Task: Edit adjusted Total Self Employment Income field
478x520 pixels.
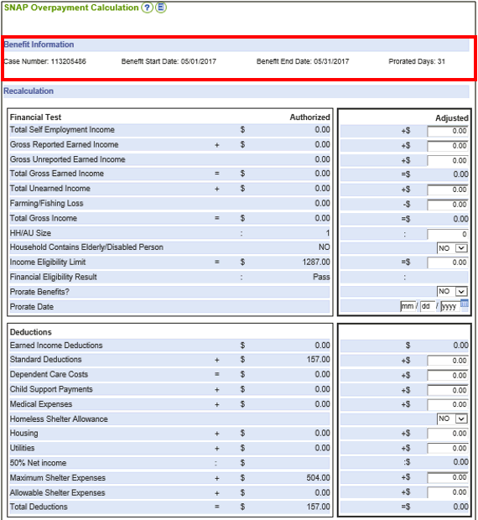Action: coord(448,131)
